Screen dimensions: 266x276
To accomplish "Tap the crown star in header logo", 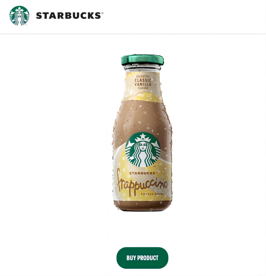I will 19,9.
